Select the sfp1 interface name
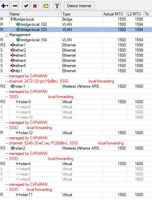Image resolution: width=152 pixels, height=203 pixels. point(19,71)
